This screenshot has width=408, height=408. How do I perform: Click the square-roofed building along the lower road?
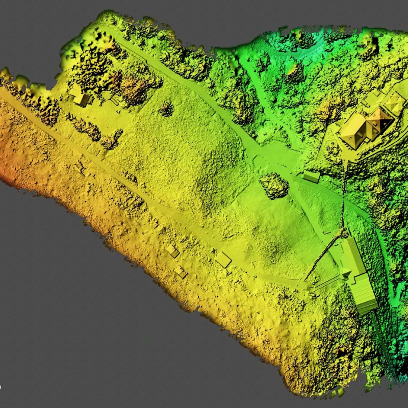[x=223, y=260]
